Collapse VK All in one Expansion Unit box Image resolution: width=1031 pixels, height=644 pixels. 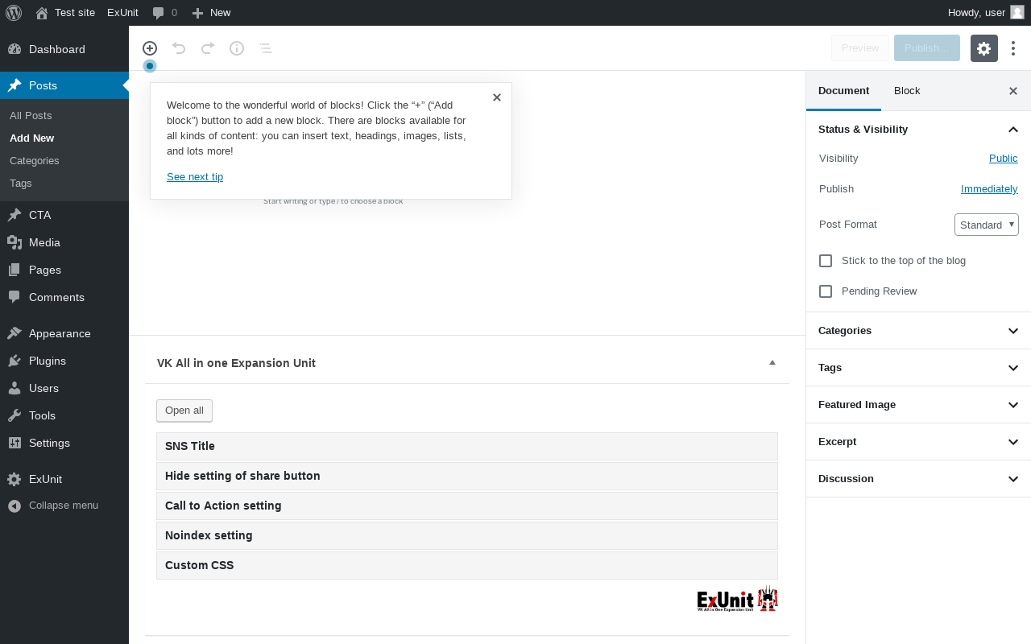click(x=772, y=363)
